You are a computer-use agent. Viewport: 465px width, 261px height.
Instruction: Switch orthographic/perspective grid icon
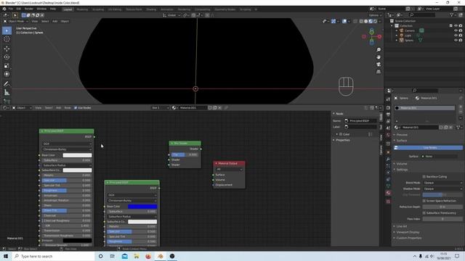379,72
